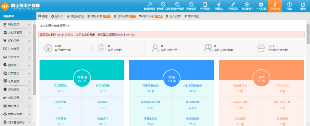310x126 pixels.
Task: Click the blue 商品 214件 circle
Action: click(172, 78)
